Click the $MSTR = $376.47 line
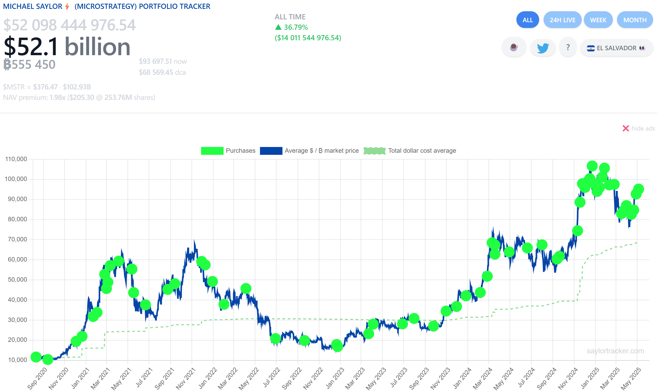This screenshot has height=391, width=657. 47,87
